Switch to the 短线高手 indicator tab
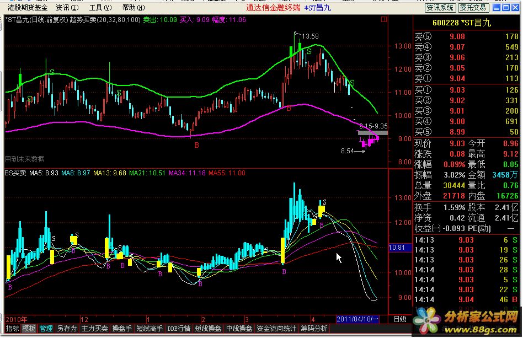Viewport: 523px width, 338px height. coord(150,329)
